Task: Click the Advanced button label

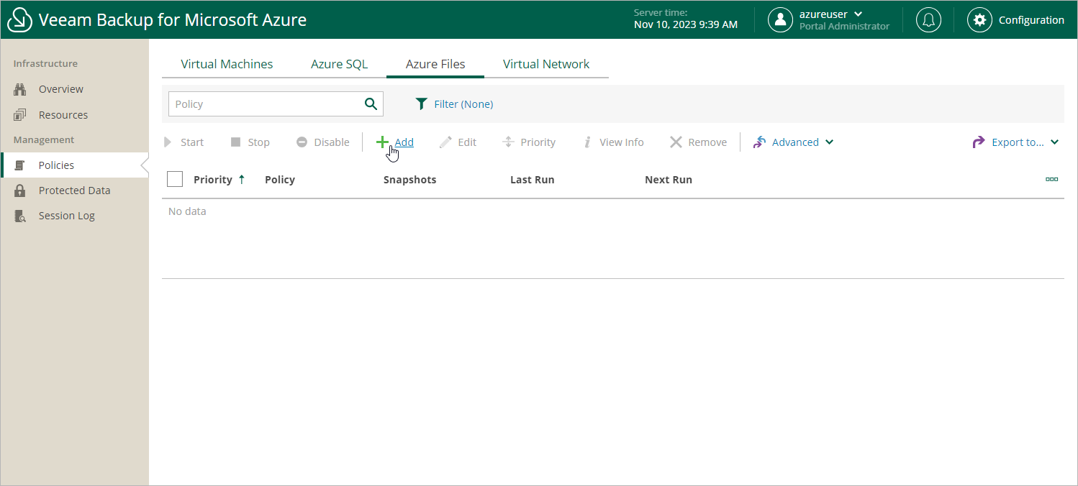Action: click(x=795, y=142)
